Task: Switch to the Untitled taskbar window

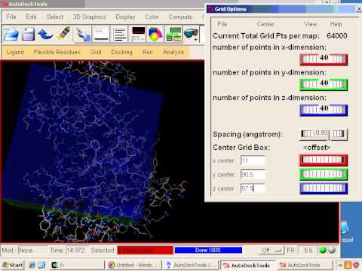Action: pos(133,265)
